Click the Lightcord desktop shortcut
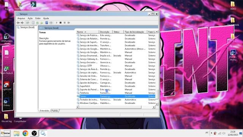Screen dimensions: 243x137 [x=7, y=86]
